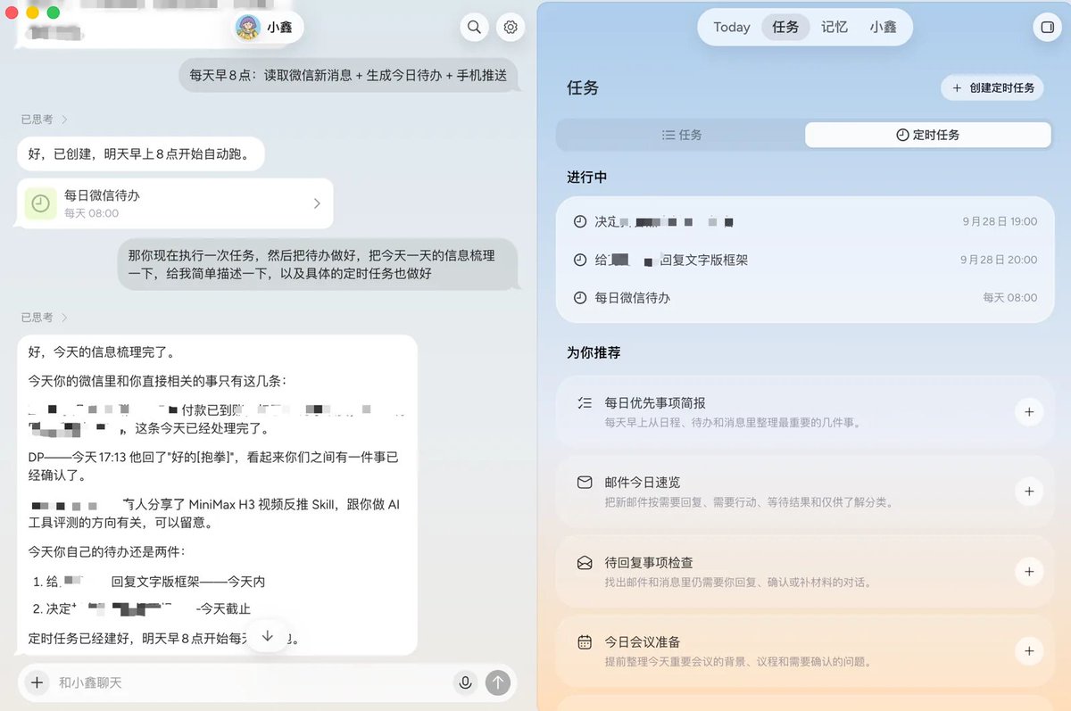Click the envelope icon of 邮件今日速览
1071x711 pixels.
click(585, 482)
